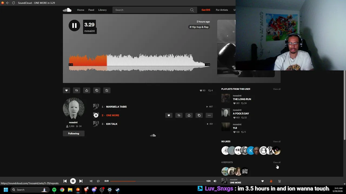Play the ION TALK track
Screen dimensions: 346x194
112,124
